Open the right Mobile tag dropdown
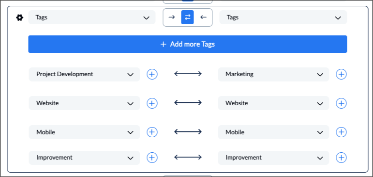 click(x=273, y=132)
